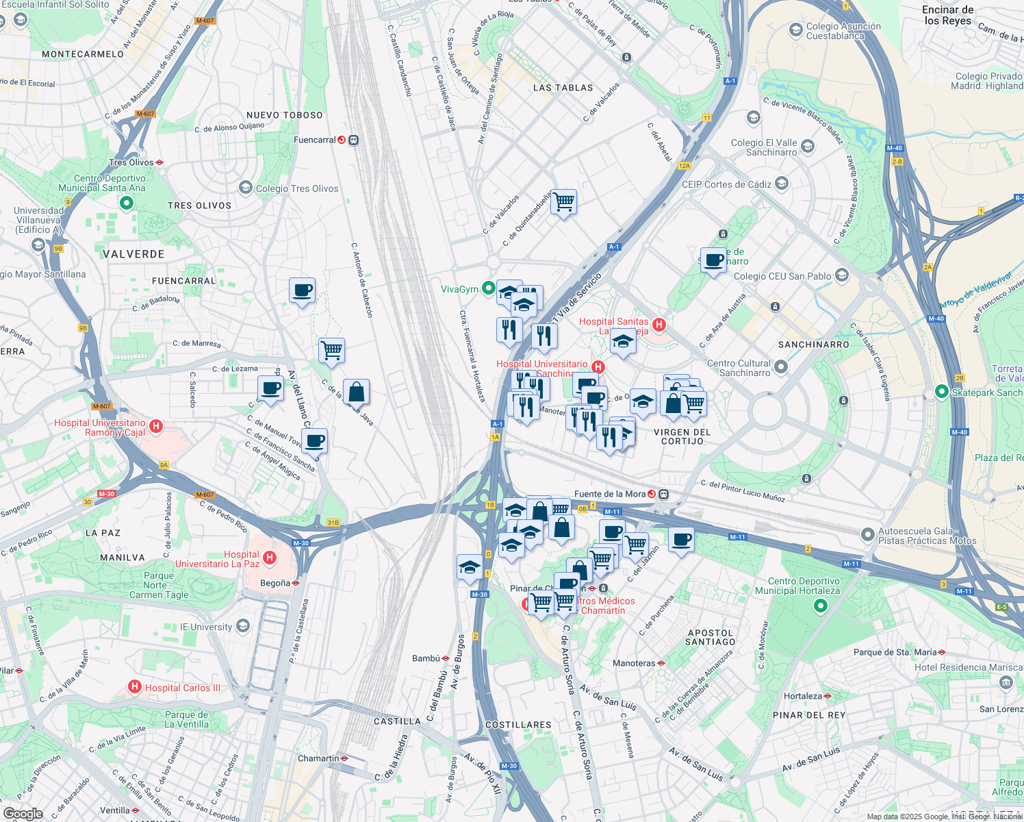Select the shopping cart marker near Las Tablas
Image resolution: width=1024 pixels, height=822 pixels.
(563, 201)
